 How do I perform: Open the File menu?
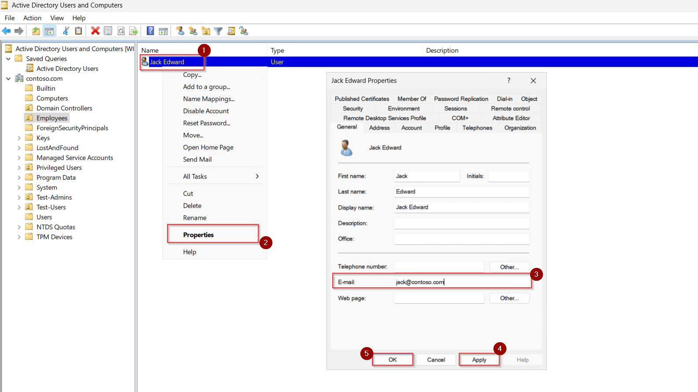point(10,18)
